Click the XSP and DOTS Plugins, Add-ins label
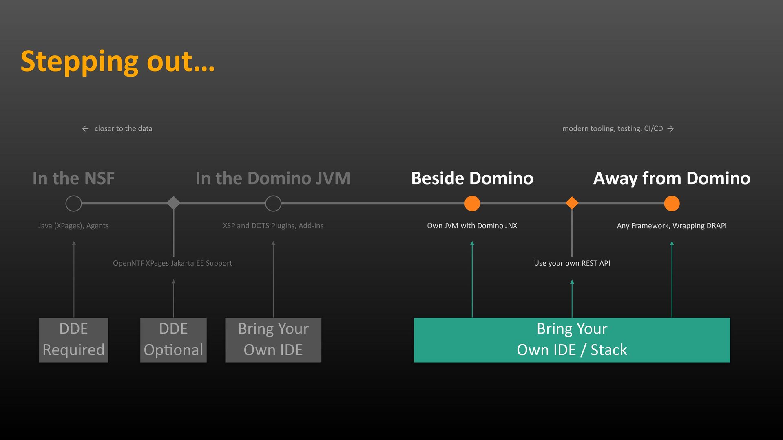Viewport: 783px width, 440px height. click(x=273, y=226)
